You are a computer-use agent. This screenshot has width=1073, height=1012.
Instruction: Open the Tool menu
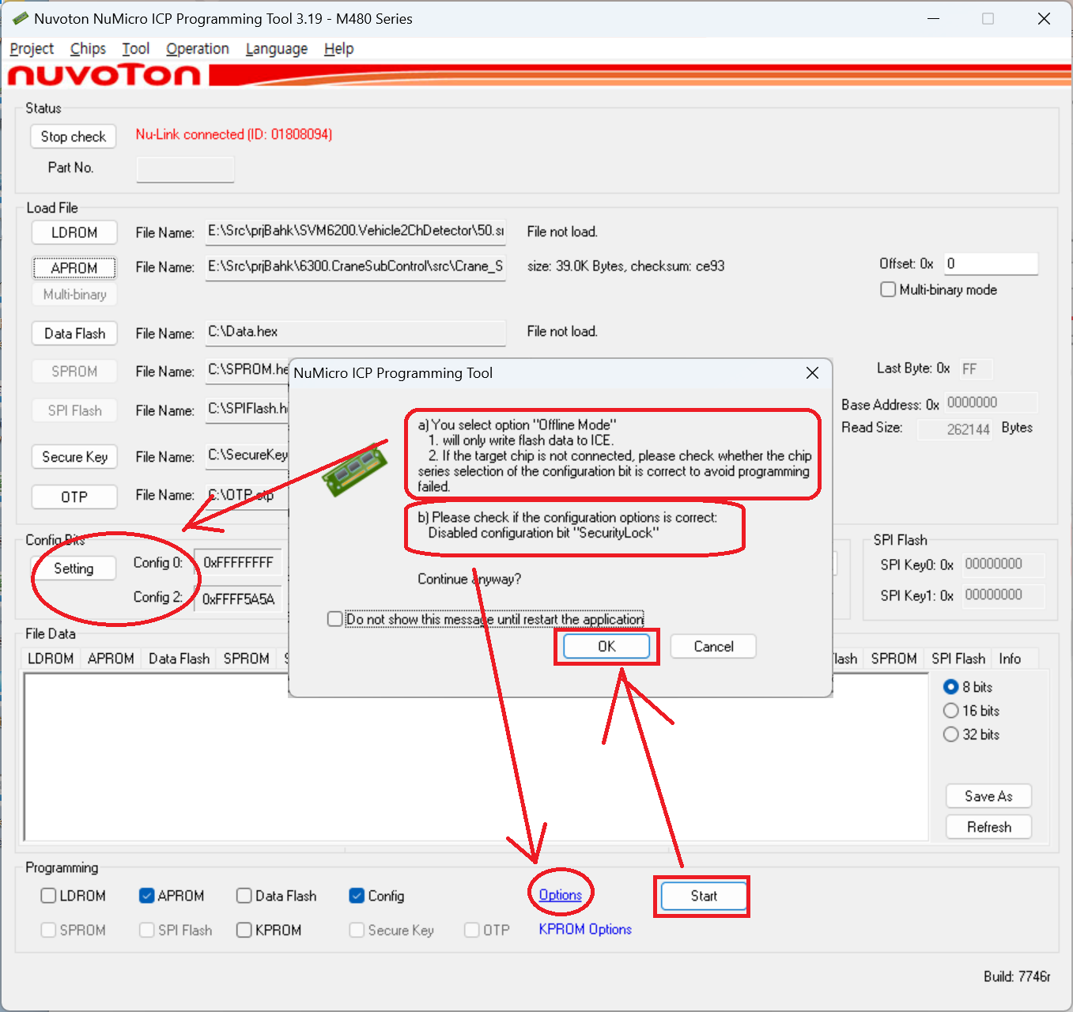[x=136, y=49]
